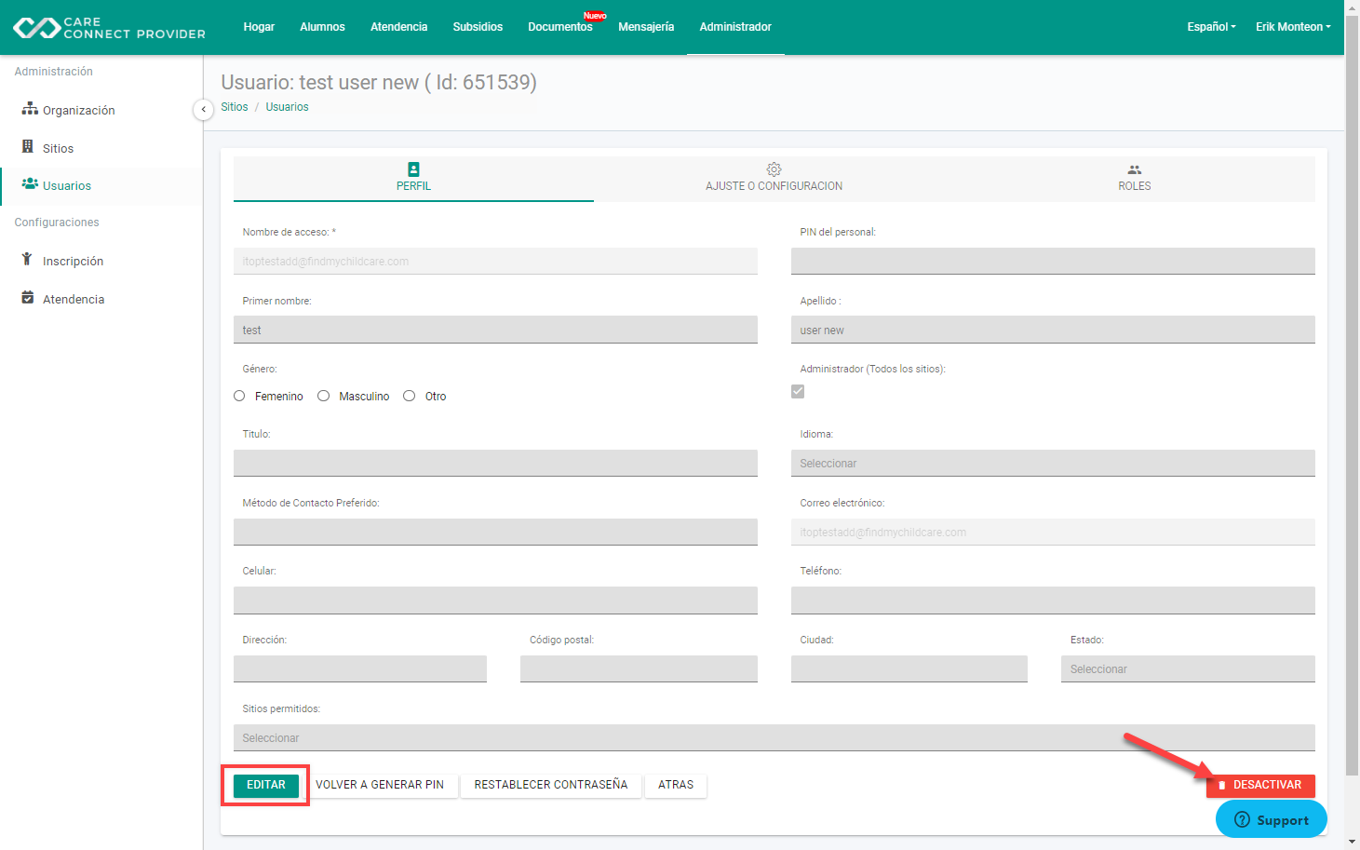Click the Ciudad field
The width and height of the screenshot is (1360, 850).
click(x=909, y=668)
